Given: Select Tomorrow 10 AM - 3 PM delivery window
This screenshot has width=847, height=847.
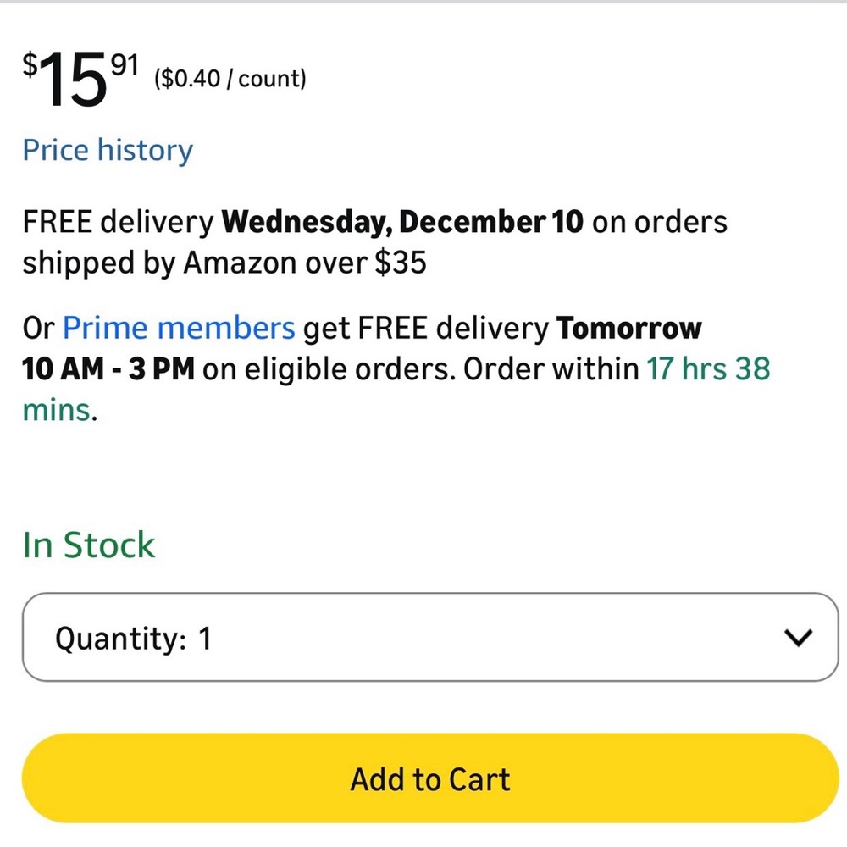Looking at the screenshot, I should point(629,328).
